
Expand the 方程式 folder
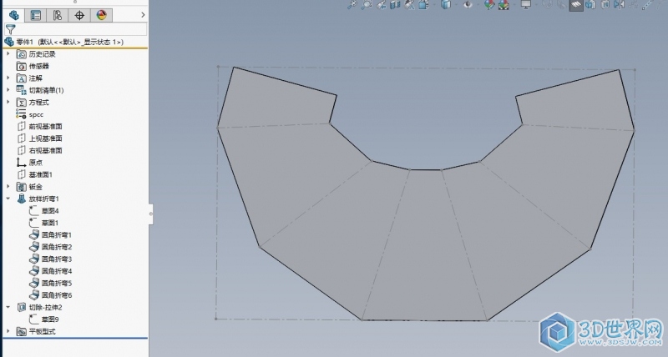pos(8,102)
